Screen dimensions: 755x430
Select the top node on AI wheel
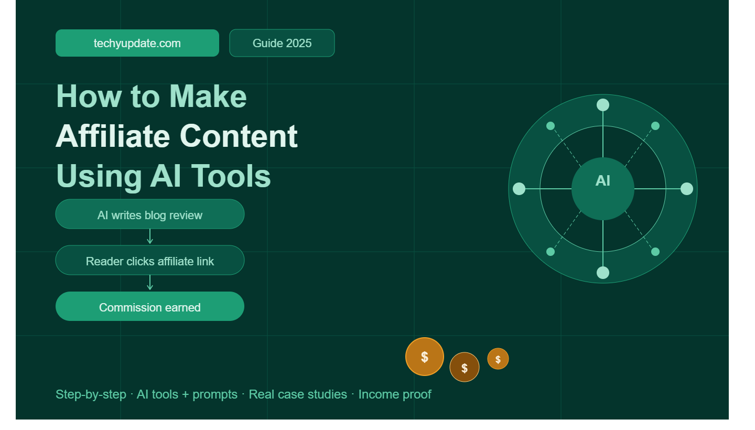click(603, 105)
